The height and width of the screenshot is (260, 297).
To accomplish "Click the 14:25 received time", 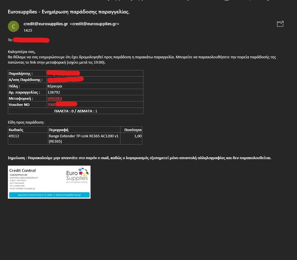I will 28,31.
